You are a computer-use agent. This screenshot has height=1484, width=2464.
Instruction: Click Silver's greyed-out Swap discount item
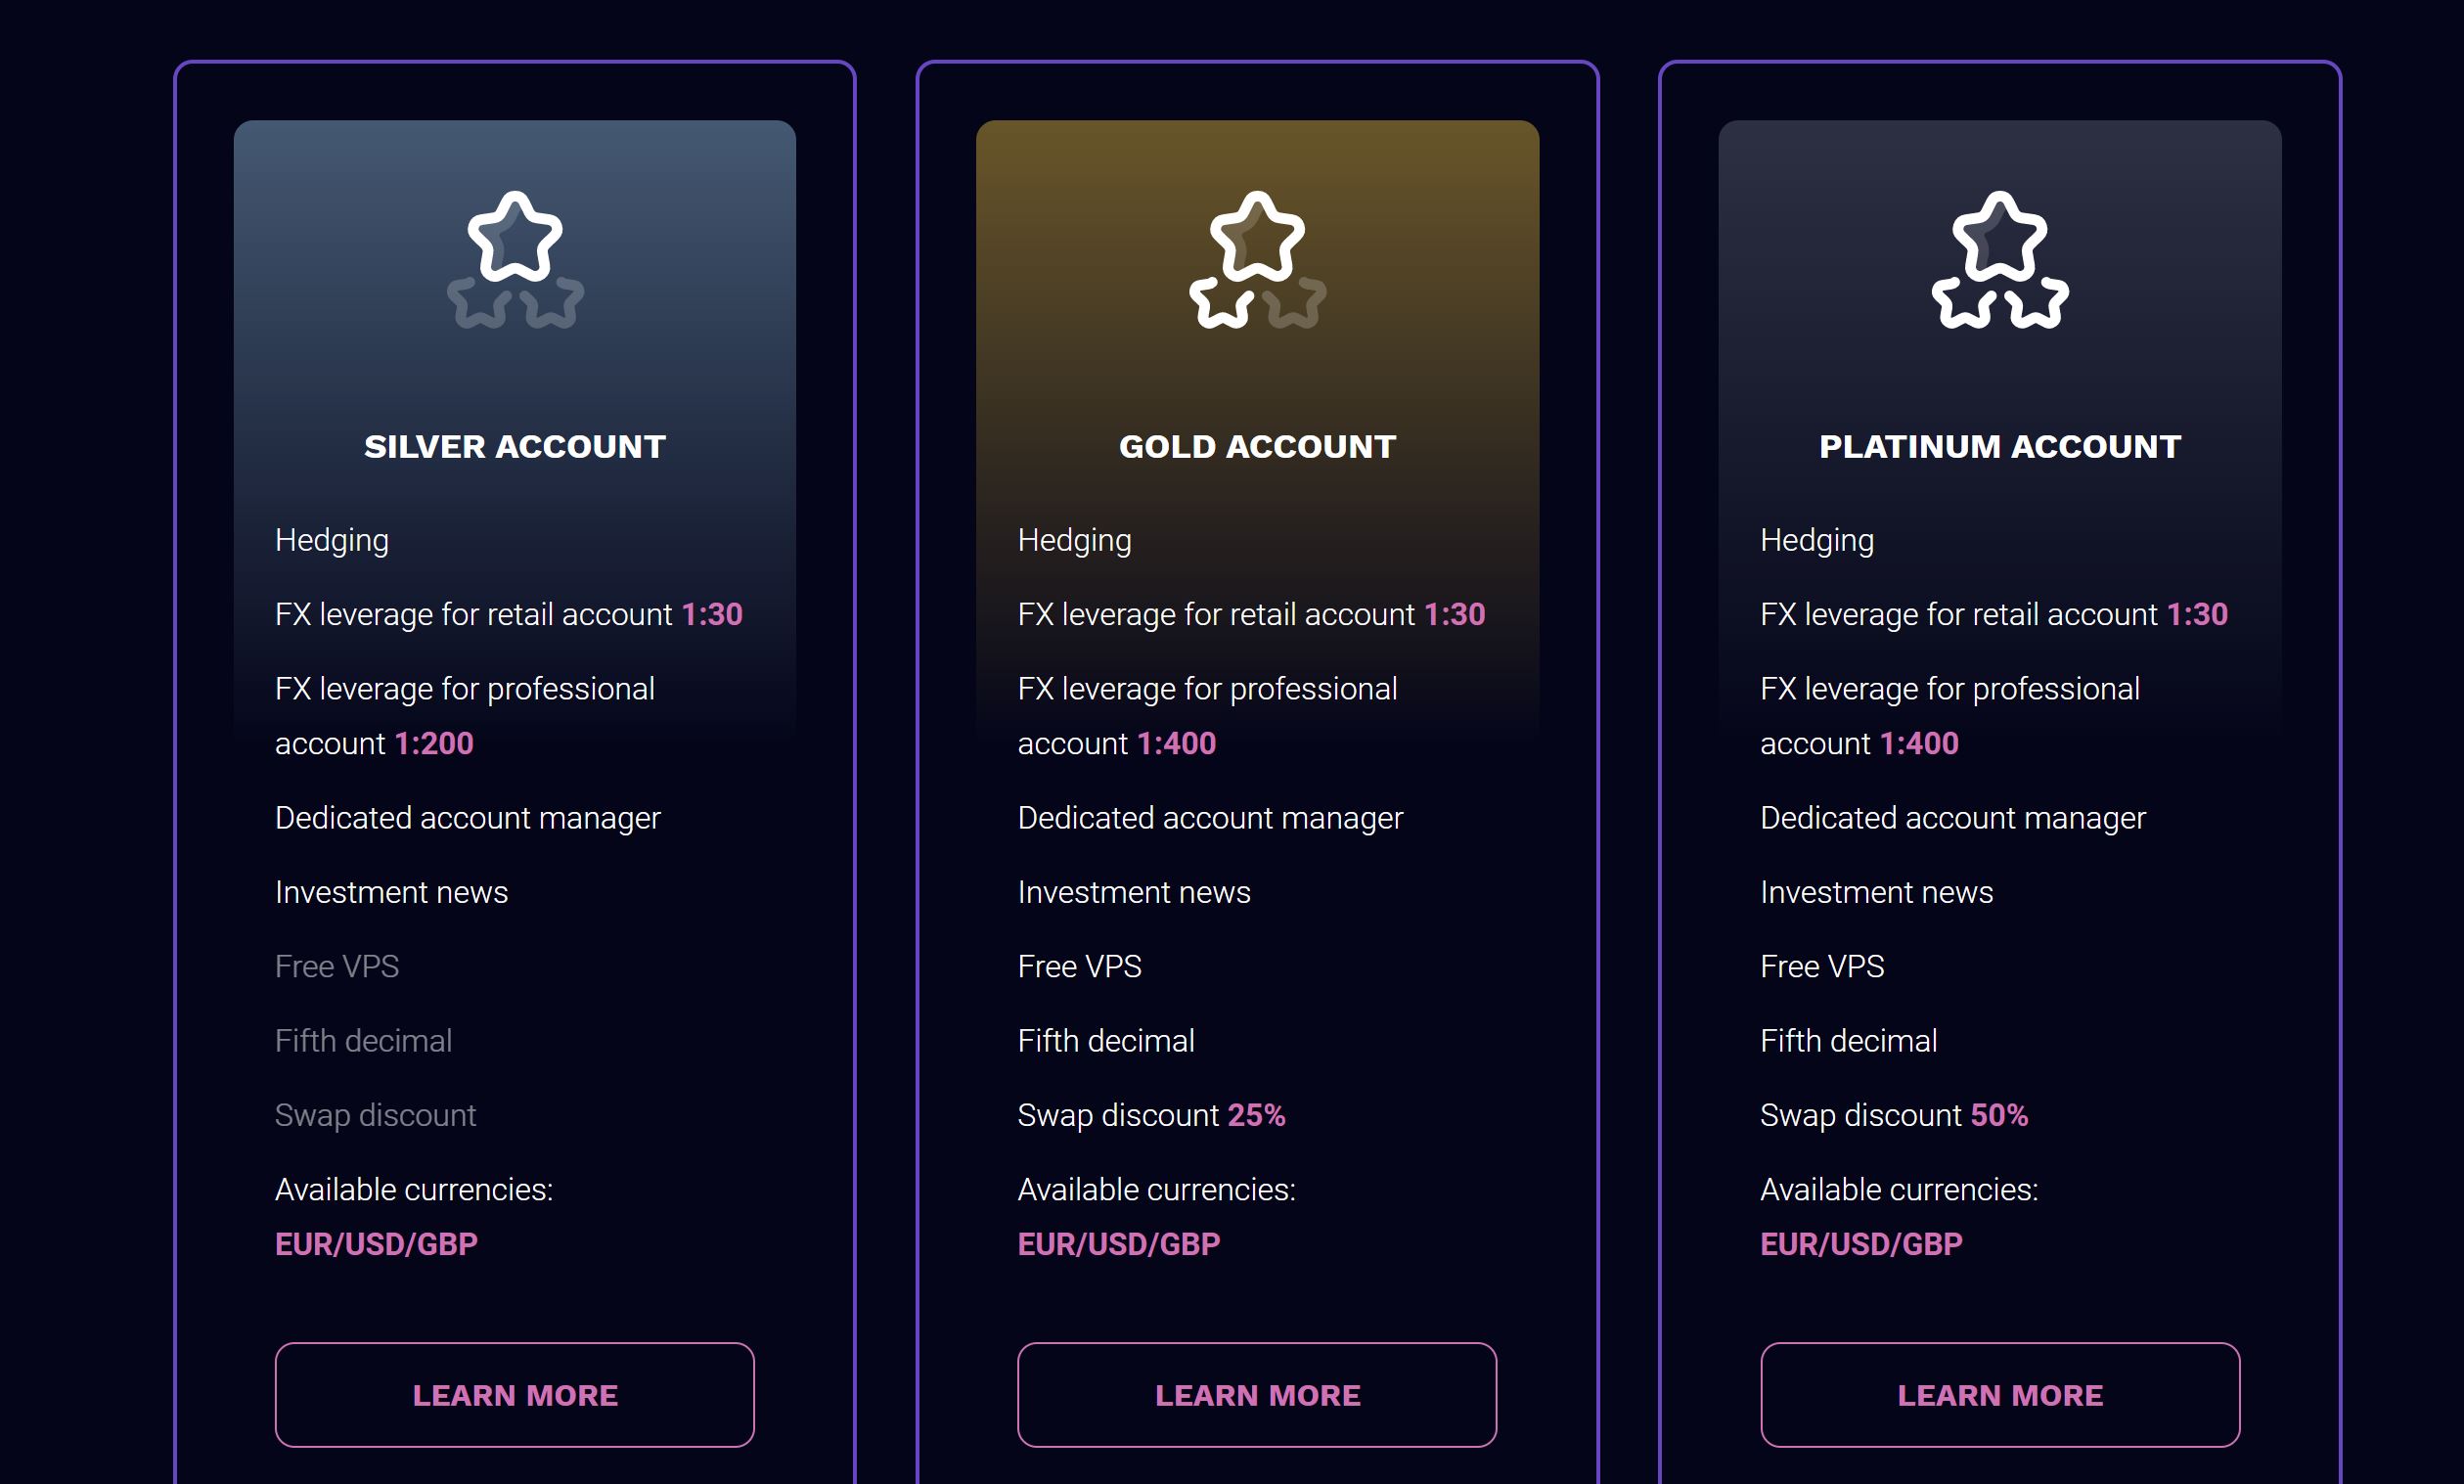click(x=375, y=1115)
